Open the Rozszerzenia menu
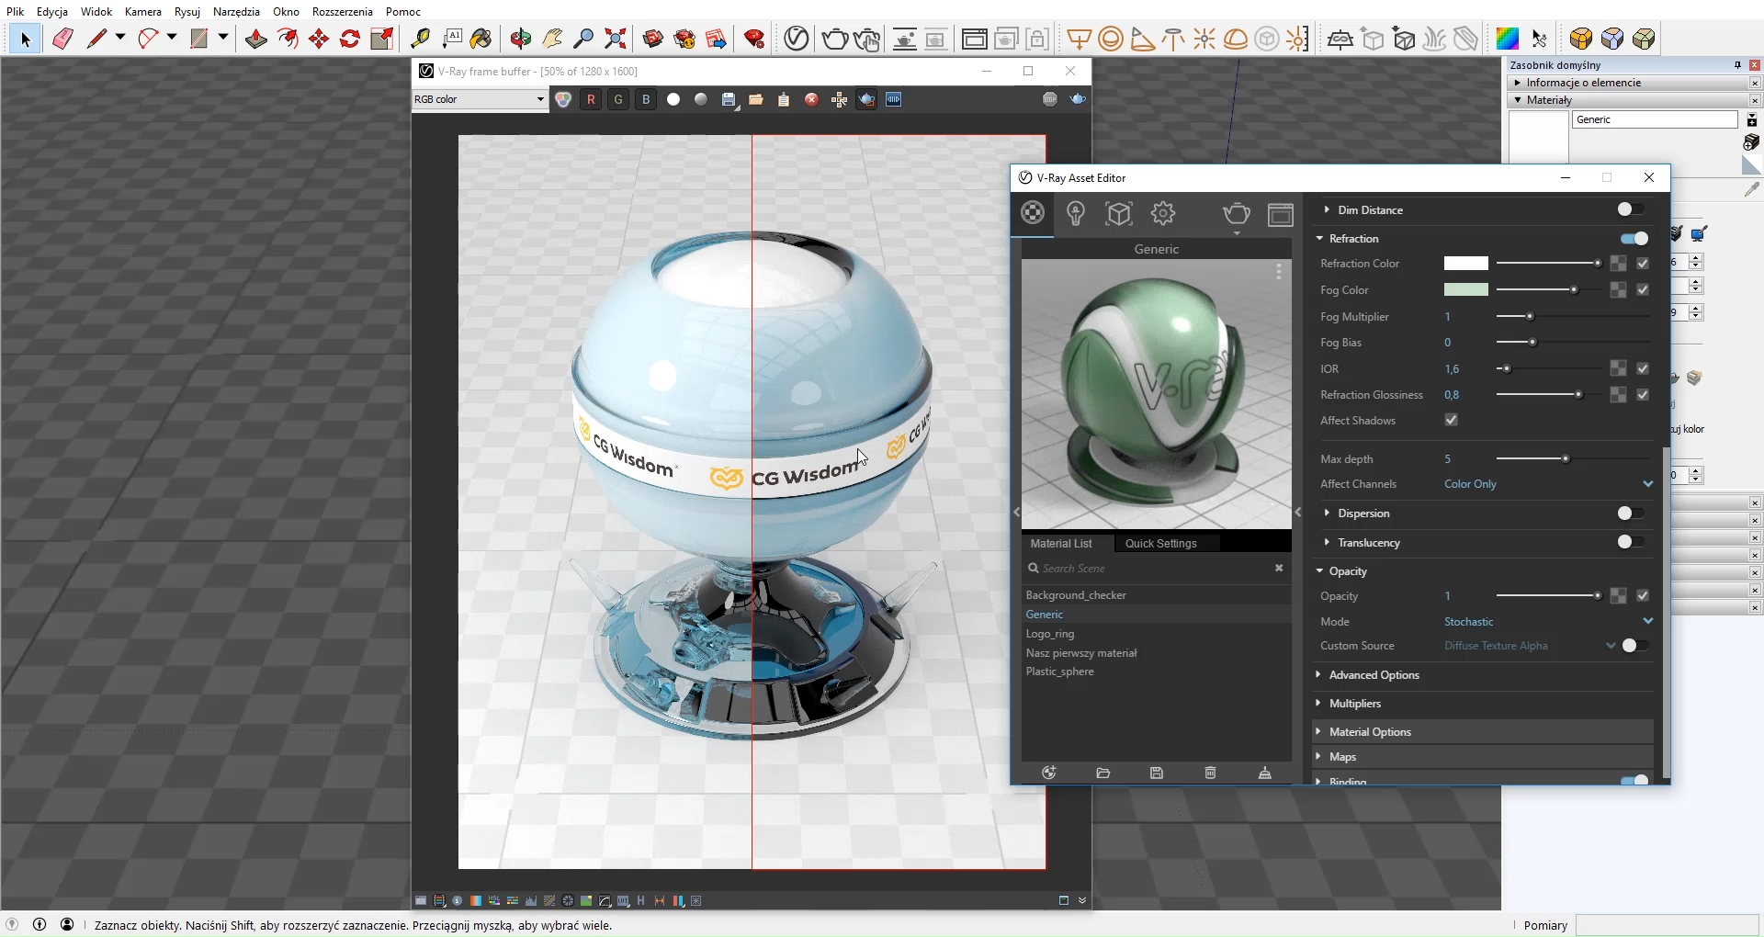 [x=343, y=12]
